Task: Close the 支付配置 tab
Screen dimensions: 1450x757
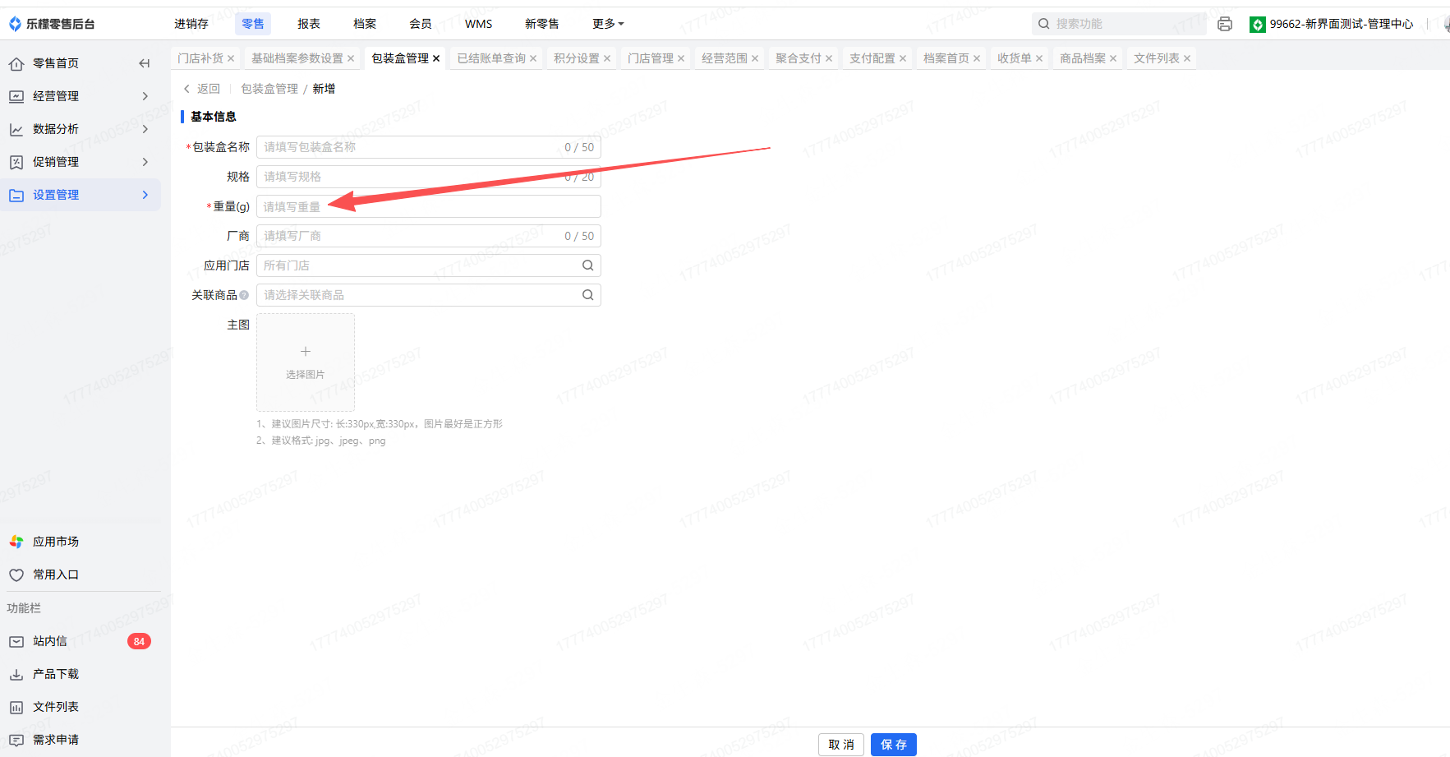Action: 903,58
